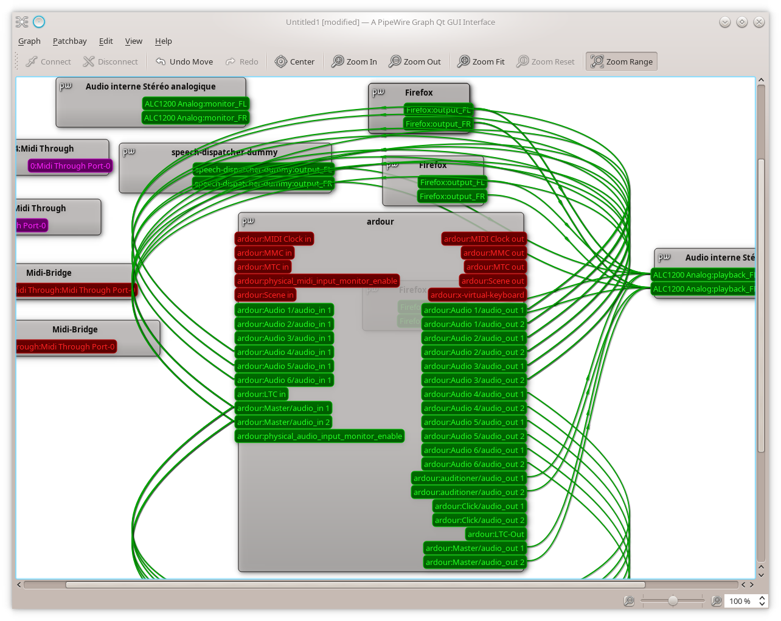Viewport: 781px width, 621px height.
Task: Open the Help menu
Action: 164,41
